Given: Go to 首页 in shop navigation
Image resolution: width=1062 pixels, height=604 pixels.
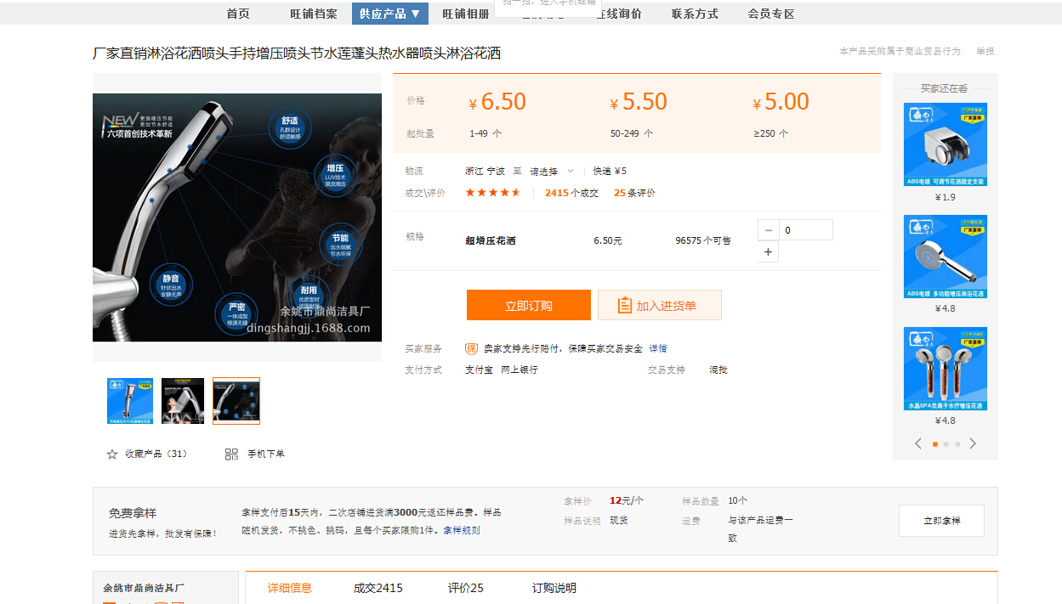Looking at the screenshot, I should point(238,14).
